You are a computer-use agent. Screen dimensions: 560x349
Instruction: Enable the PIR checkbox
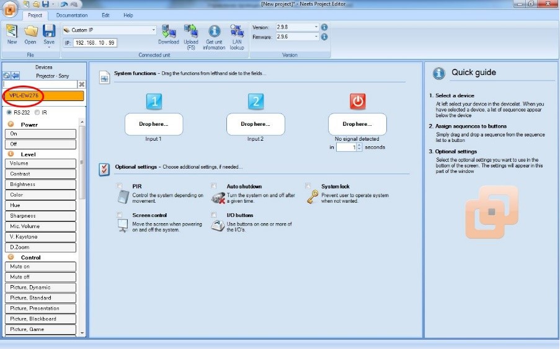click(119, 186)
